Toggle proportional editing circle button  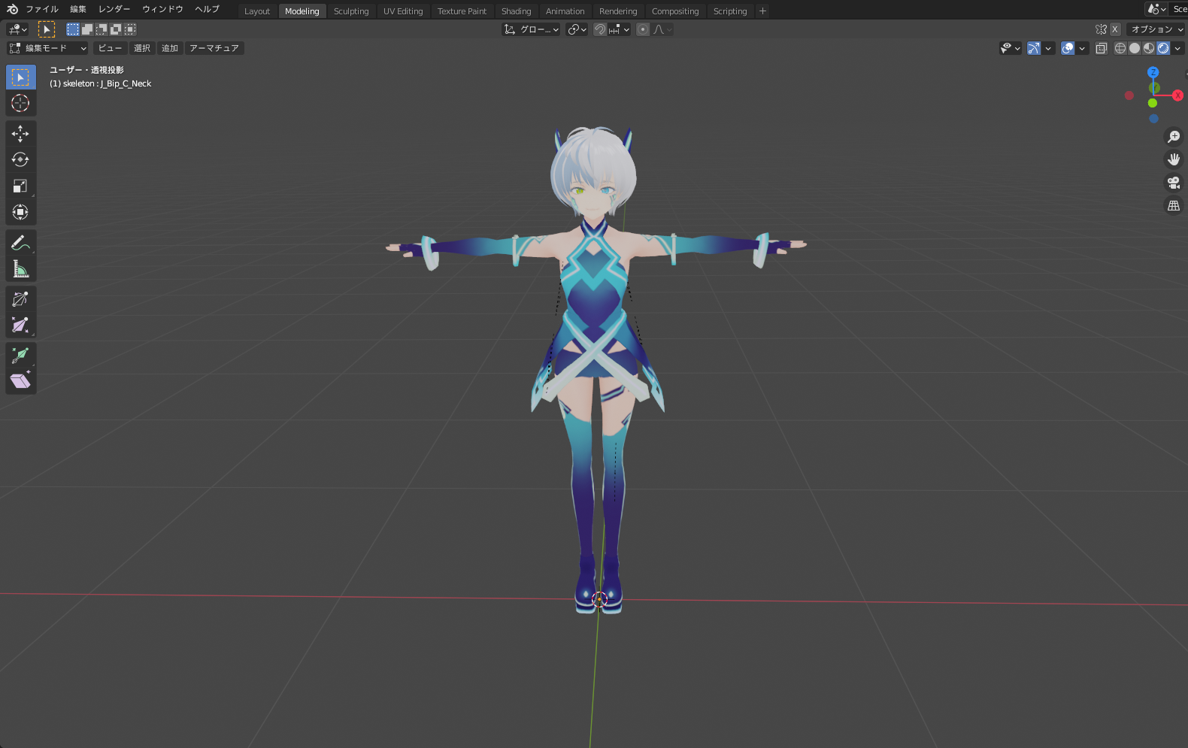click(643, 29)
